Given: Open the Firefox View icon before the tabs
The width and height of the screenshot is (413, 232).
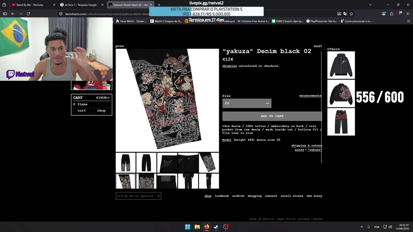Looking at the screenshot, I should point(4,5).
